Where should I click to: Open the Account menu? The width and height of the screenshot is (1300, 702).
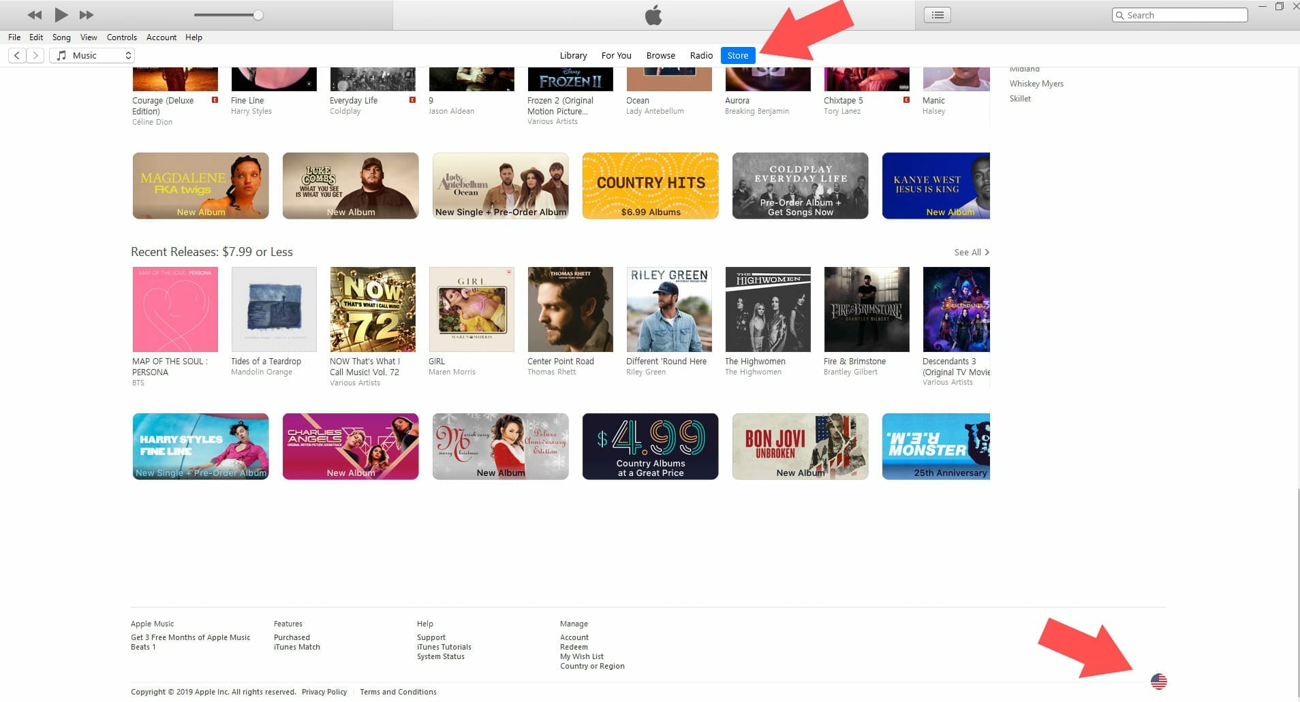tap(161, 37)
